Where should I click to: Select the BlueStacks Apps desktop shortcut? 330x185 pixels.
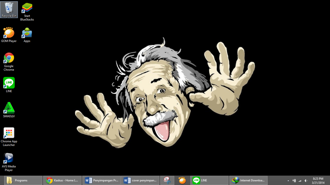click(x=27, y=35)
